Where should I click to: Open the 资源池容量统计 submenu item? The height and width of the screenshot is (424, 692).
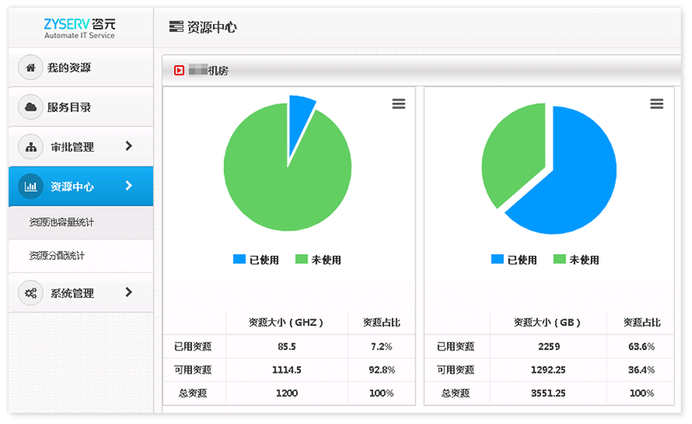tap(81, 223)
